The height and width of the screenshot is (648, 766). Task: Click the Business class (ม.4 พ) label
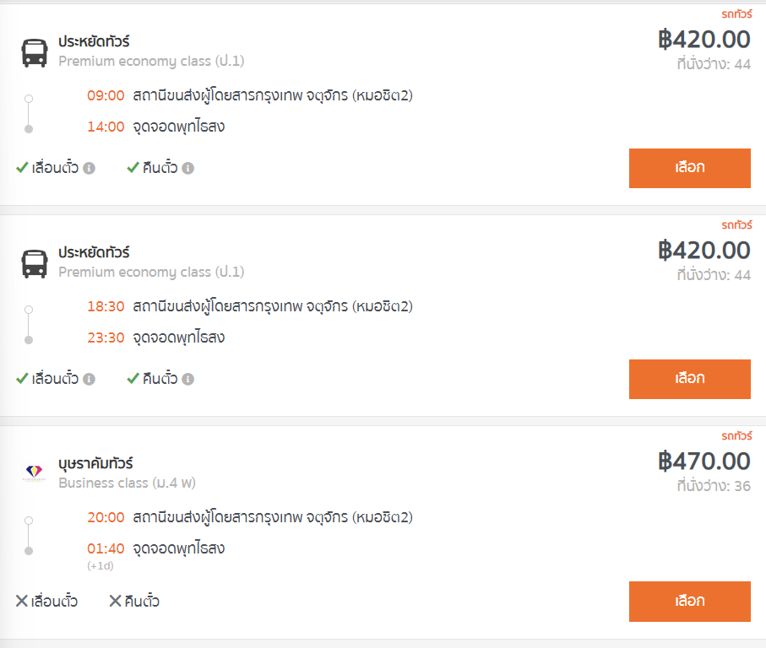coord(127,483)
